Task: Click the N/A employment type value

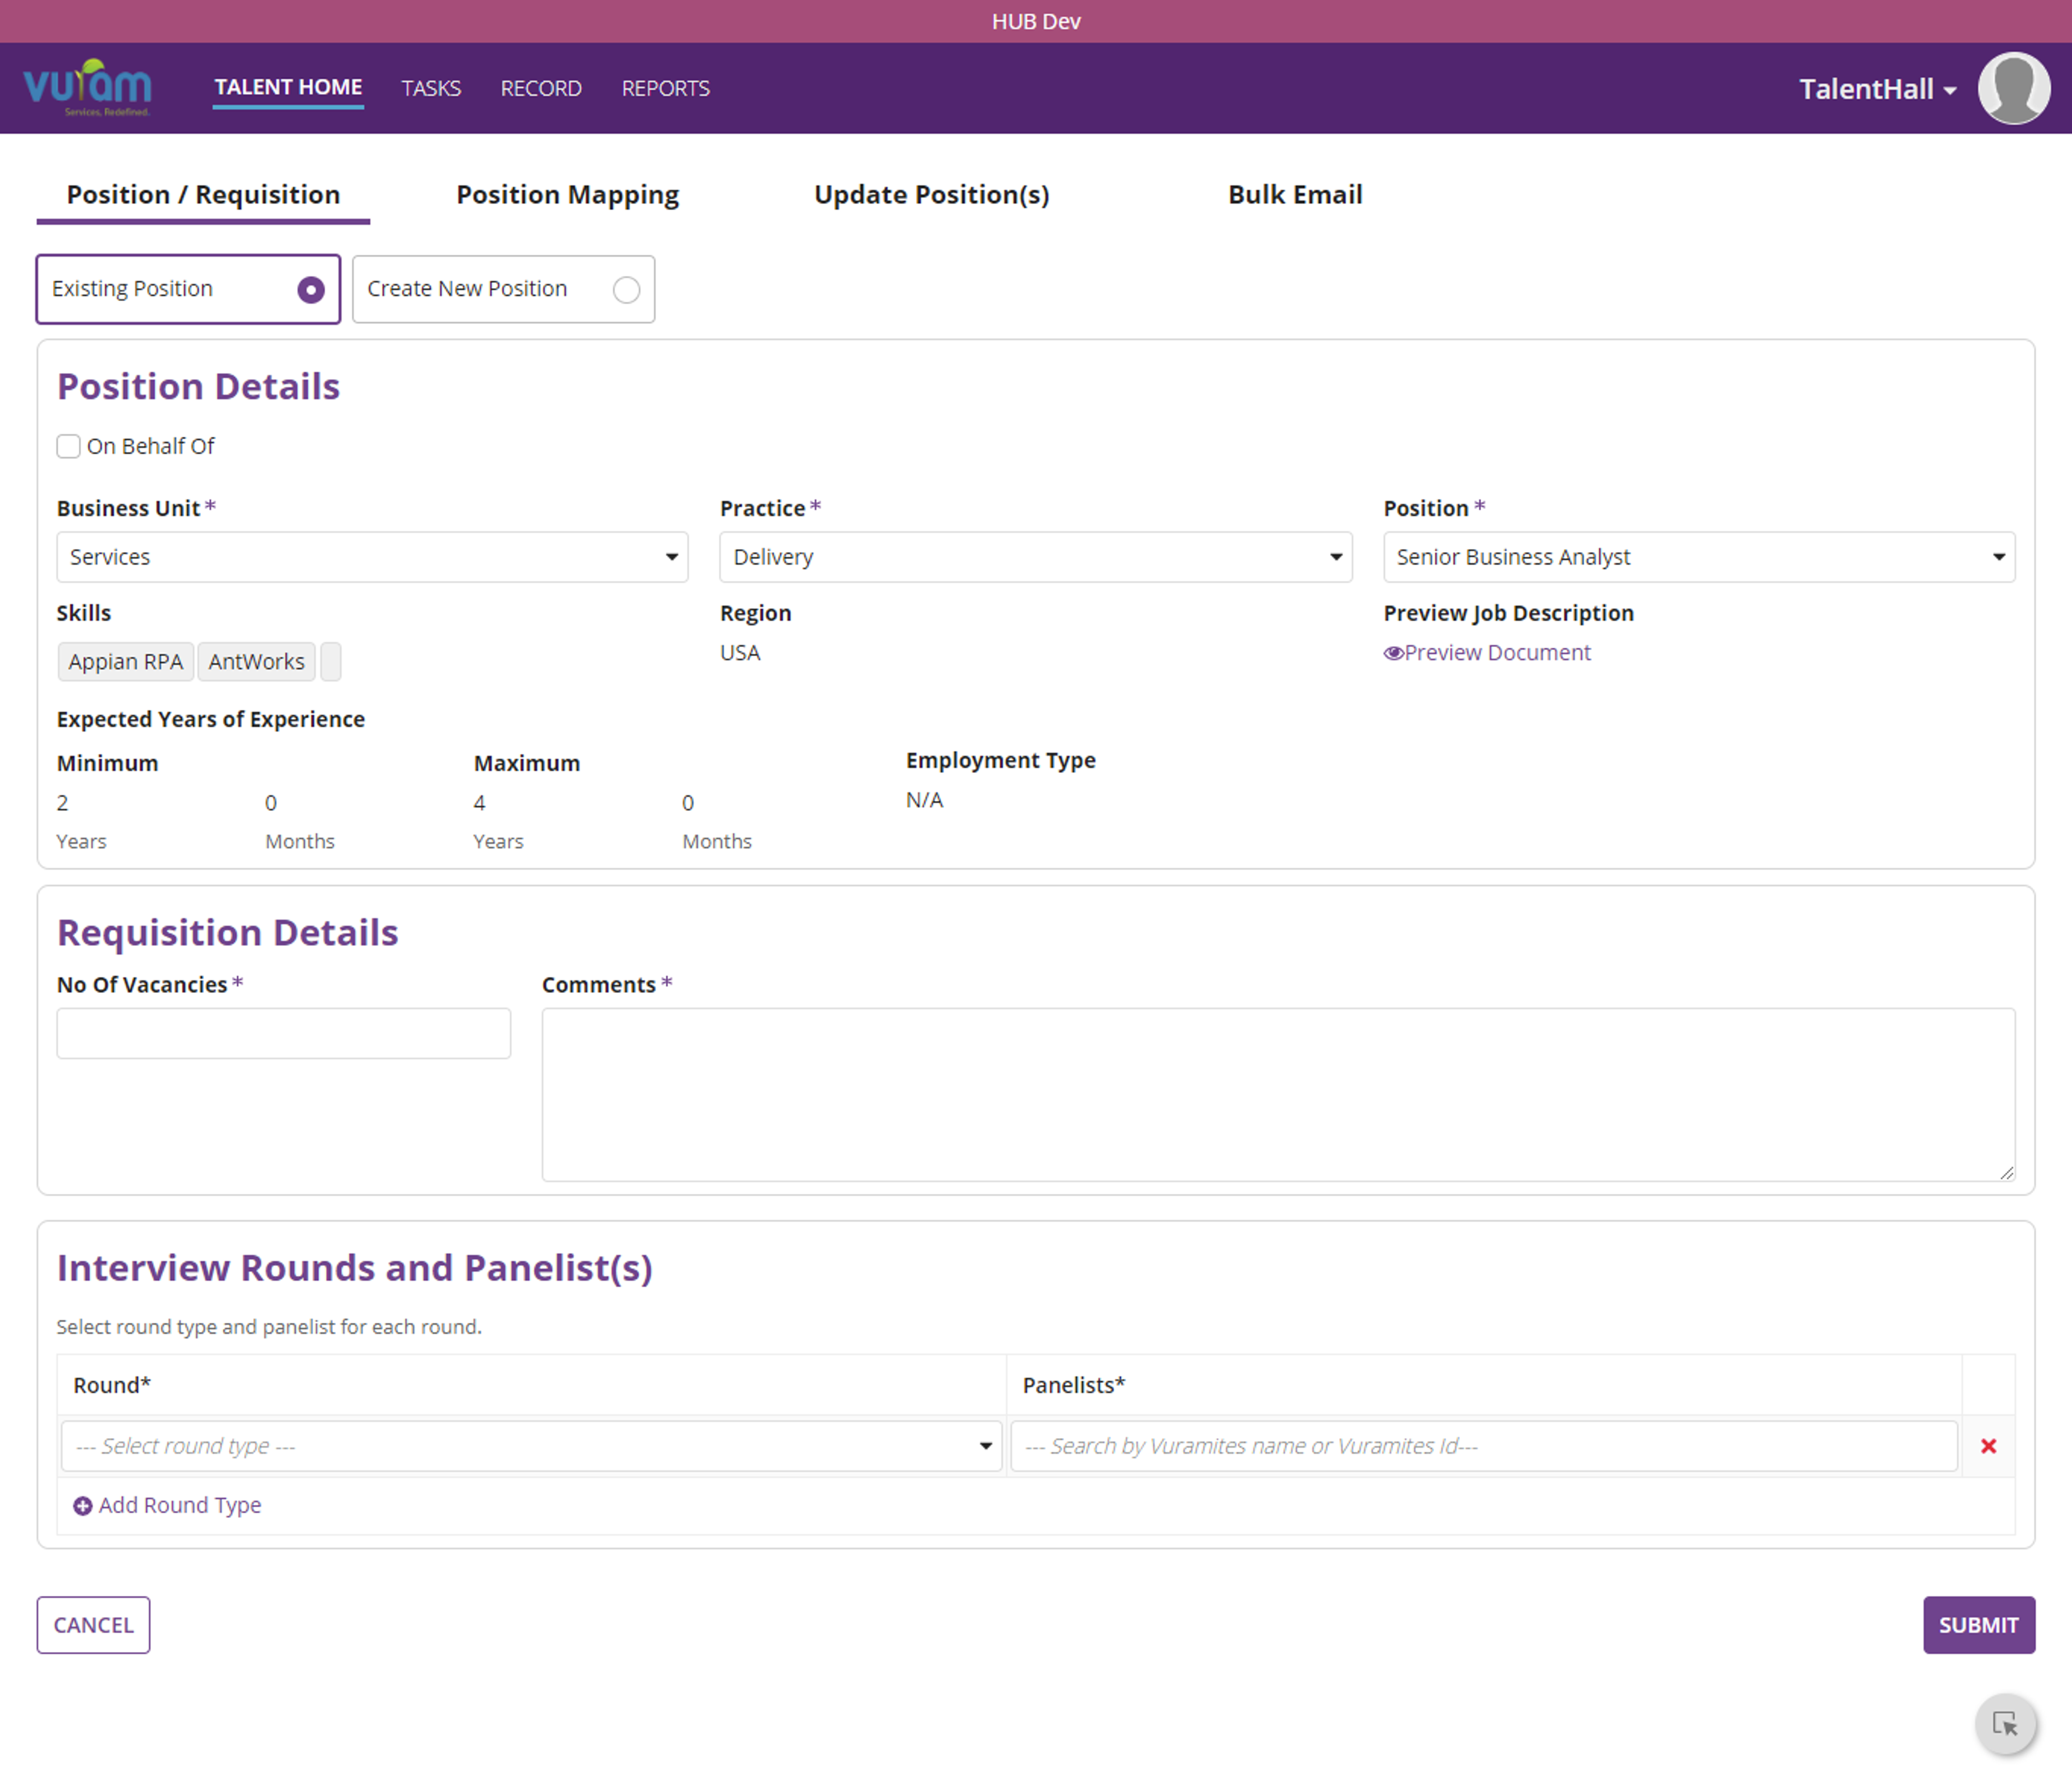Action: coord(924,800)
